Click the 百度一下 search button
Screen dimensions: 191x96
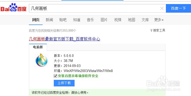178,8
